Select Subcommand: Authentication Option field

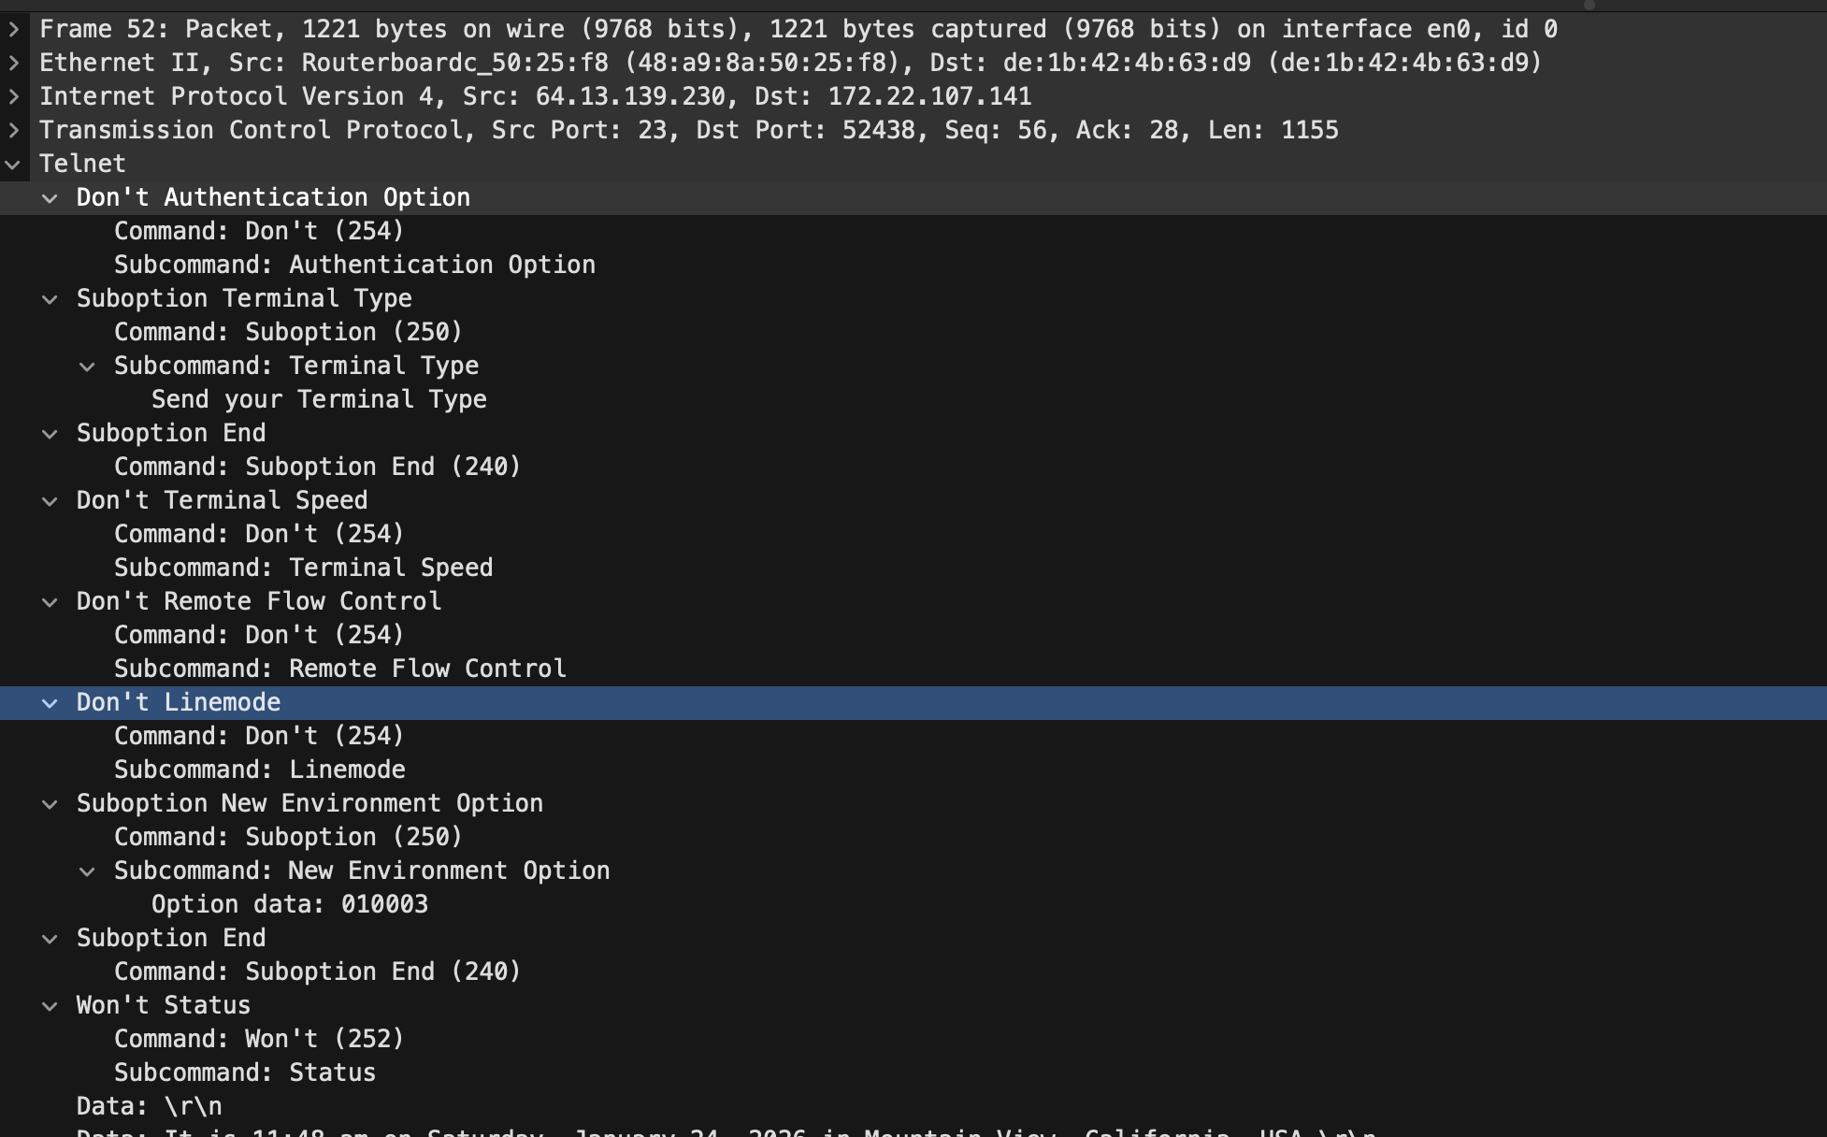coord(354,265)
